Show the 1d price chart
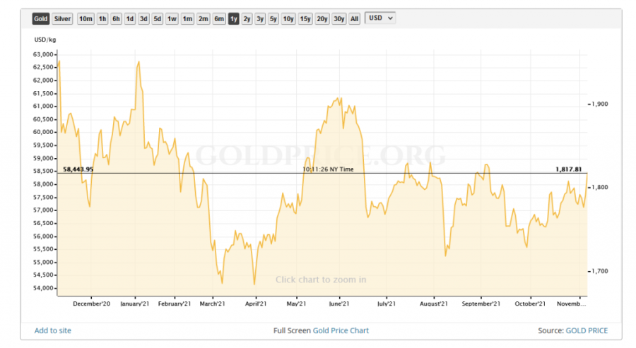This screenshot has height=348, width=636. 130,18
